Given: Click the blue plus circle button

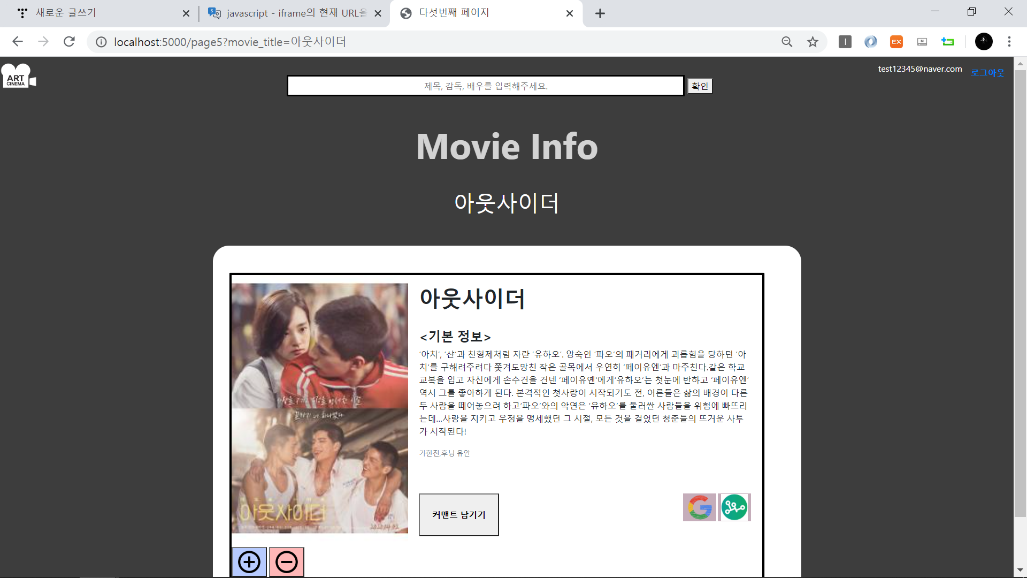Looking at the screenshot, I should [x=249, y=561].
